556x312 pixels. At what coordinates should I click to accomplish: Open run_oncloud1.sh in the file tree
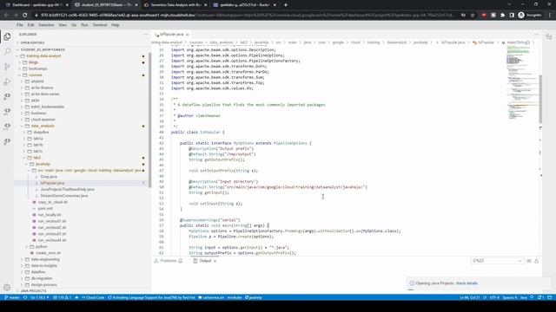pos(52,221)
